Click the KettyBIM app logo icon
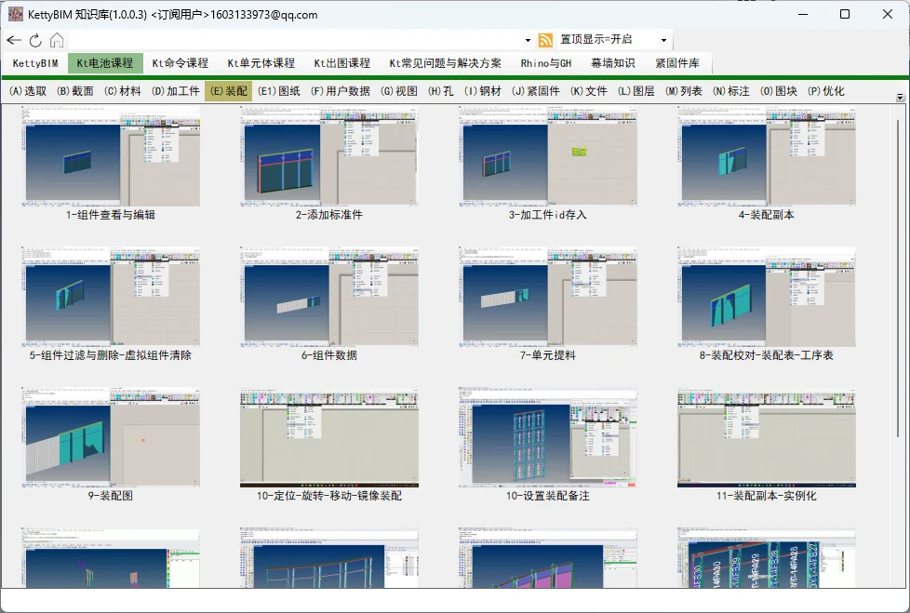The width and height of the screenshot is (910, 613). coord(16,14)
